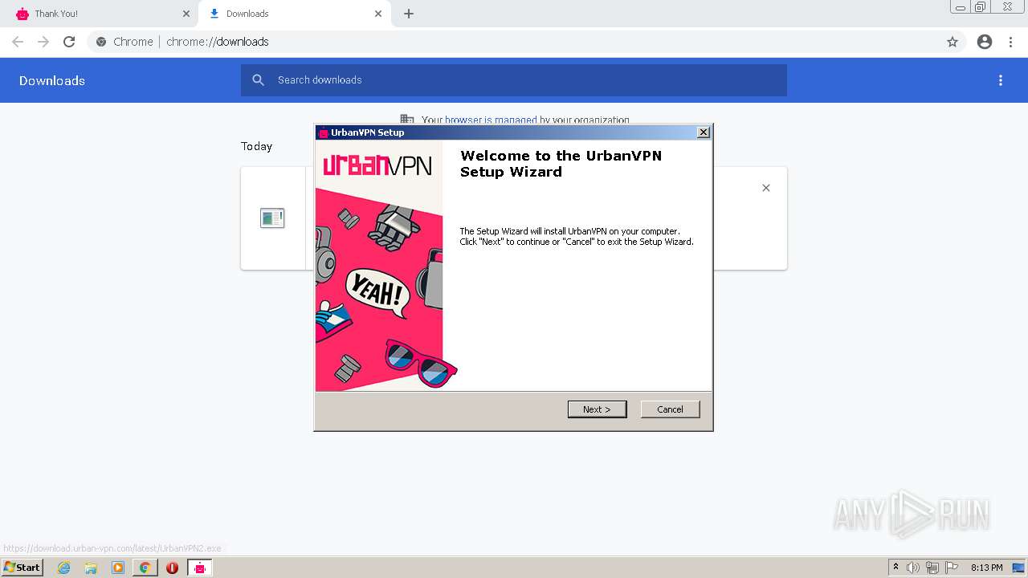Launch Internet Explorer from taskbar
Image resolution: width=1028 pixels, height=578 pixels.
coord(64,568)
